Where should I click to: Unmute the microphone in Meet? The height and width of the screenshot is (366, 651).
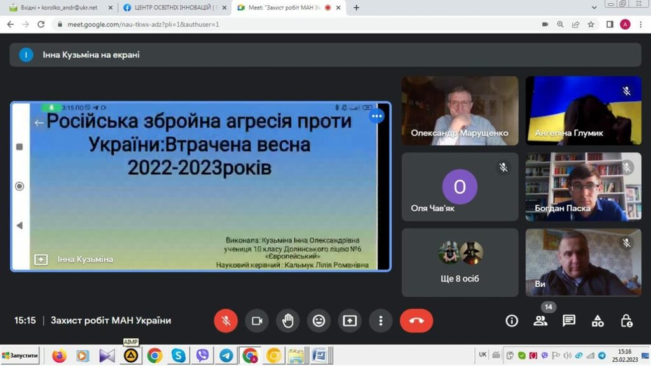click(225, 321)
